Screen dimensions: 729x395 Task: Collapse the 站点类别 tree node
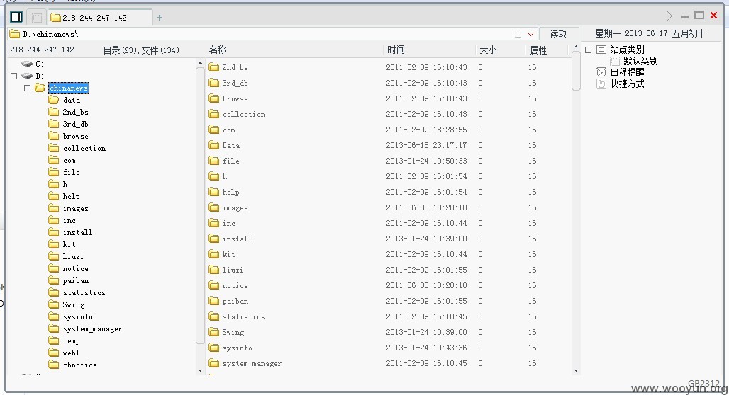pyautogui.click(x=588, y=50)
